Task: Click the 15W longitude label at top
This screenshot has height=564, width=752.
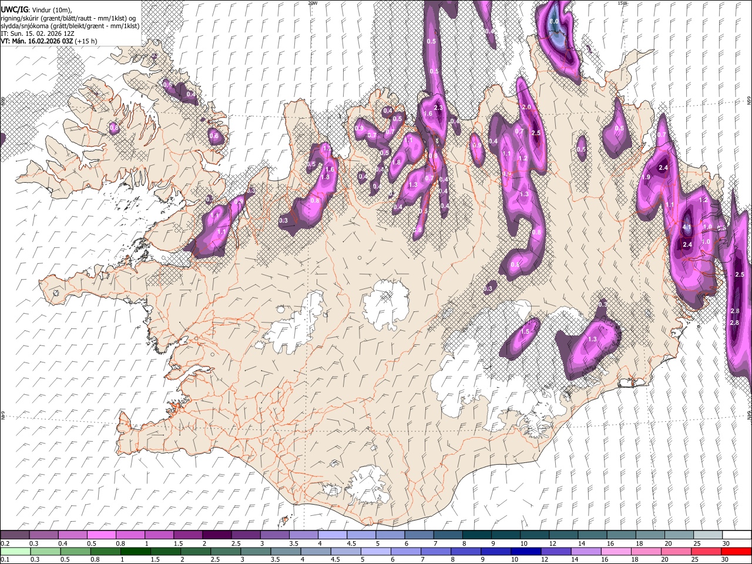Action: coord(622,3)
